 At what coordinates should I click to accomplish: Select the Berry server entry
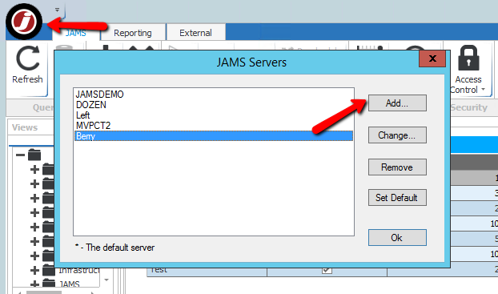(x=214, y=136)
